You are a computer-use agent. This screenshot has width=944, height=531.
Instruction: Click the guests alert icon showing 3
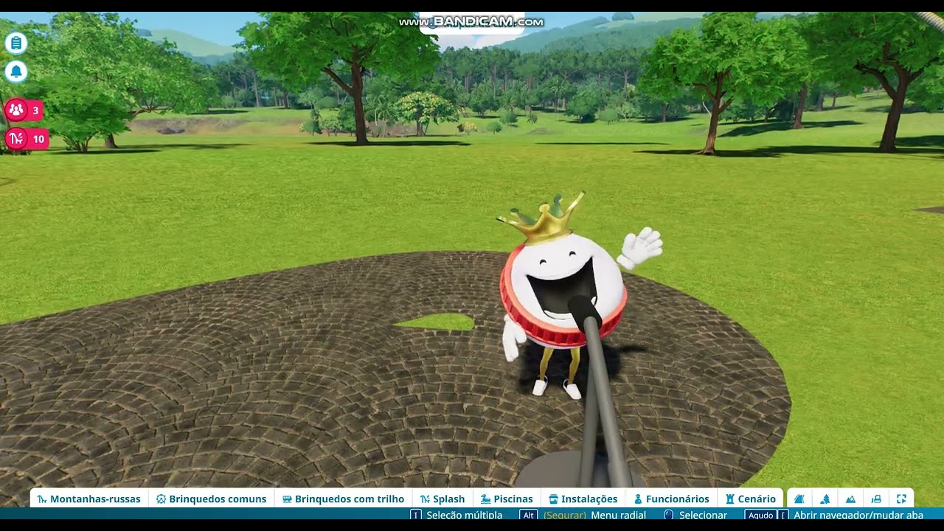pyautogui.click(x=24, y=111)
